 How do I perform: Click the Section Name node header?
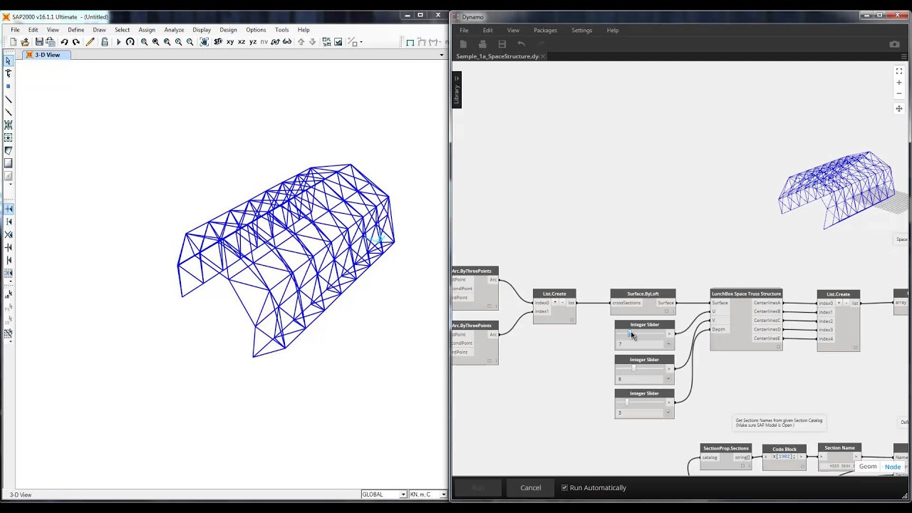pos(839,448)
